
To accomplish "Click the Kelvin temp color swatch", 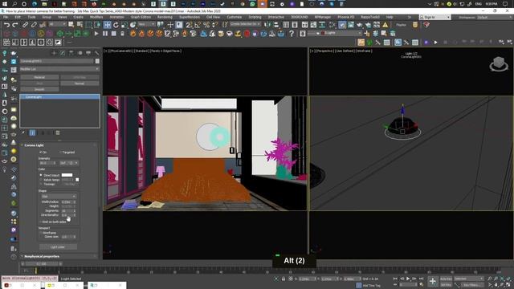I will 77,180.
